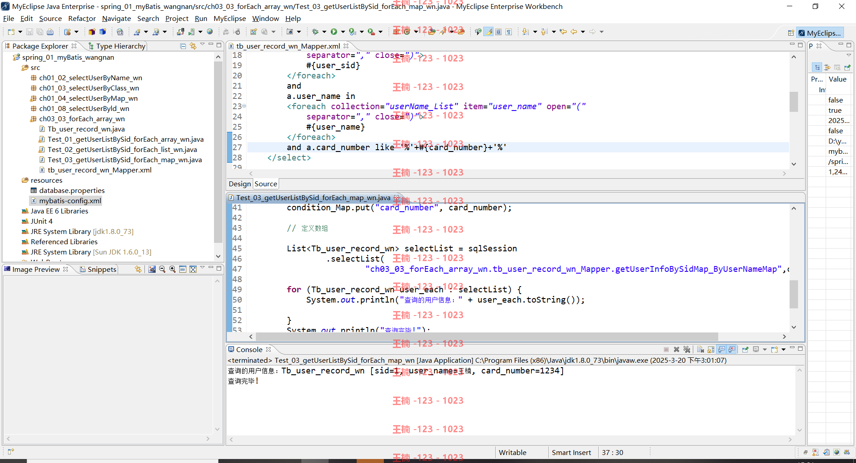
Task: Toggle Link with Editor in Package Explorer
Action: pos(193,46)
